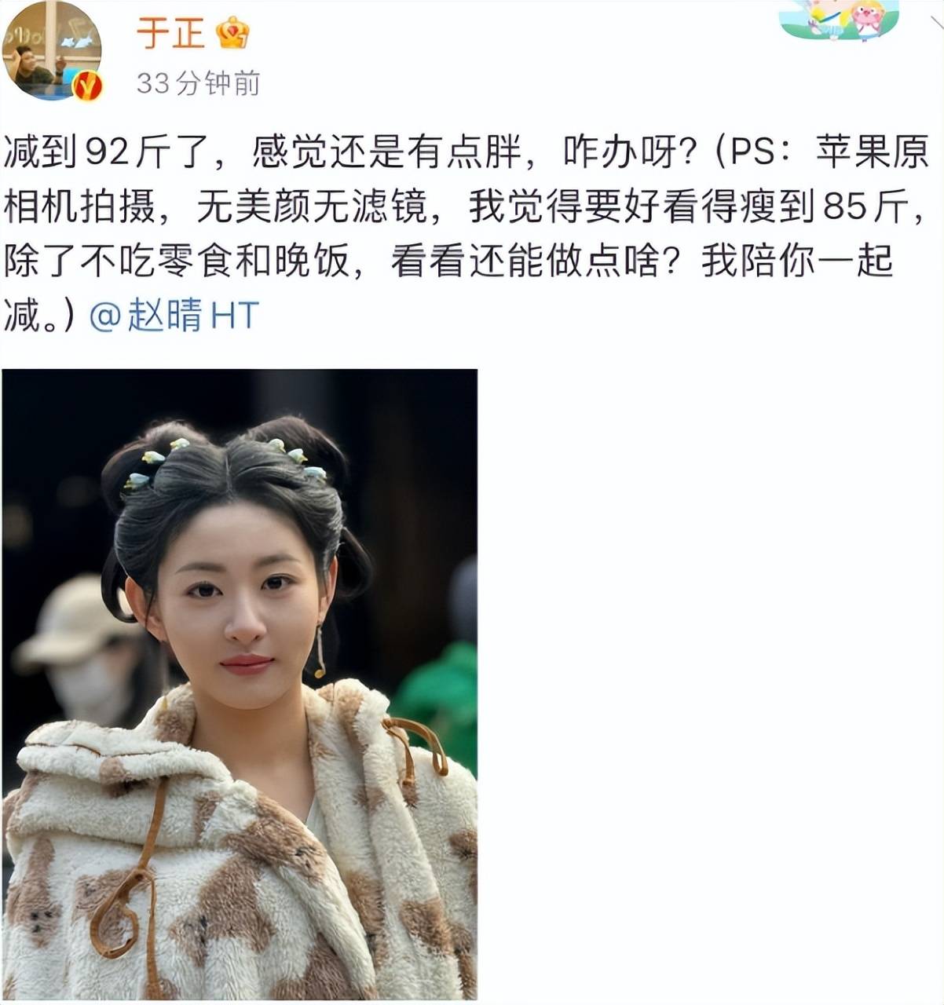Viewport: 944px width, 1005px height.
Task: Click the 33分钟前 timestamp
Action: 198,82
